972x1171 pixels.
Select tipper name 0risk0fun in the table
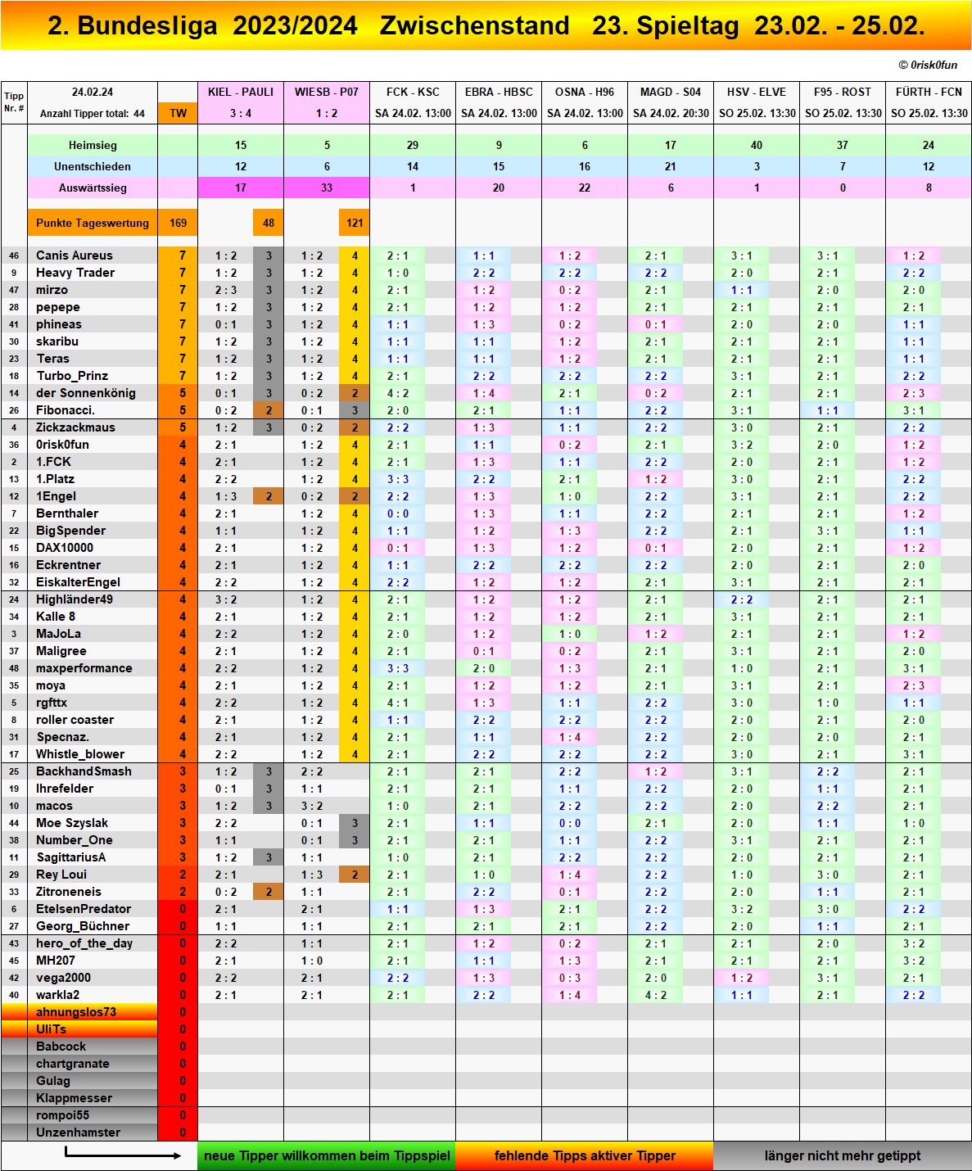coord(62,445)
